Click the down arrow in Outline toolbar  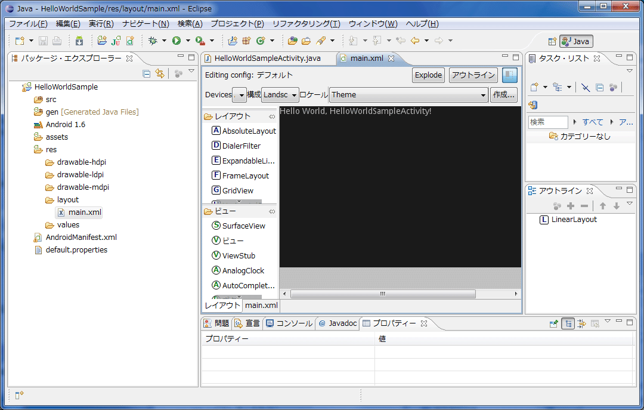point(617,206)
